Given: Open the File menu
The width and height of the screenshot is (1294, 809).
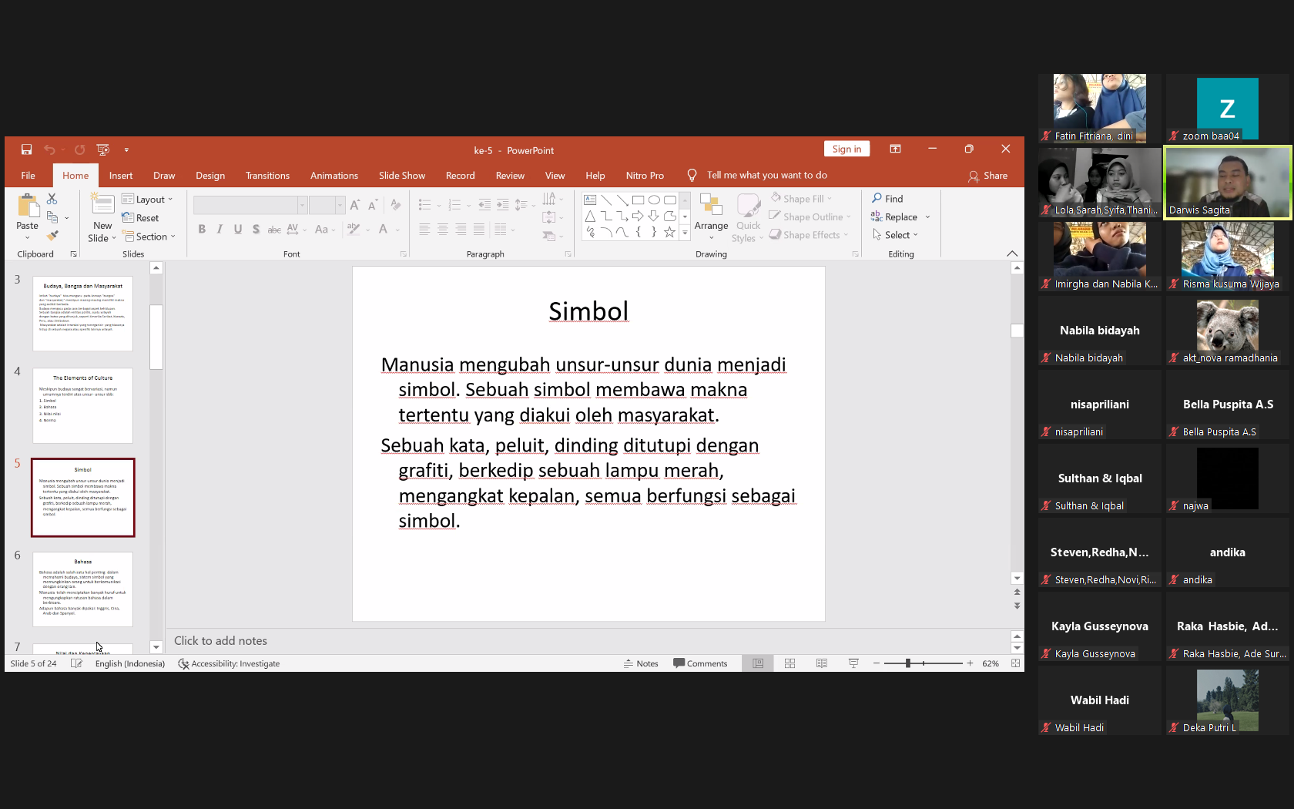Looking at the screenshot, I should [28, 176].
